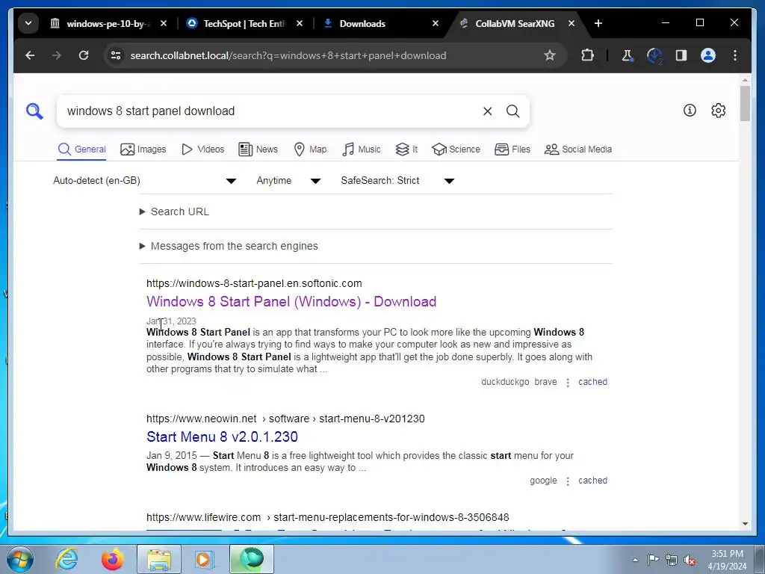Toggle the browser side panel
The image size is (765, 574).
point(681,55)
